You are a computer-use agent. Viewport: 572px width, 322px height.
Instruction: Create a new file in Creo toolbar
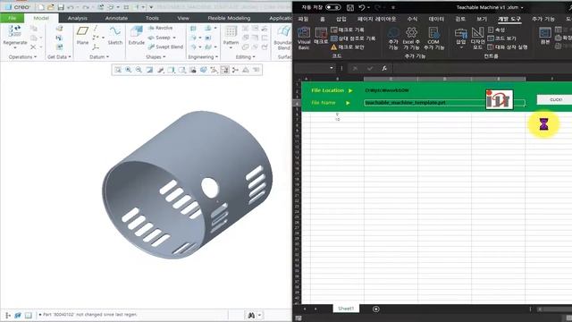click(41, 7)
